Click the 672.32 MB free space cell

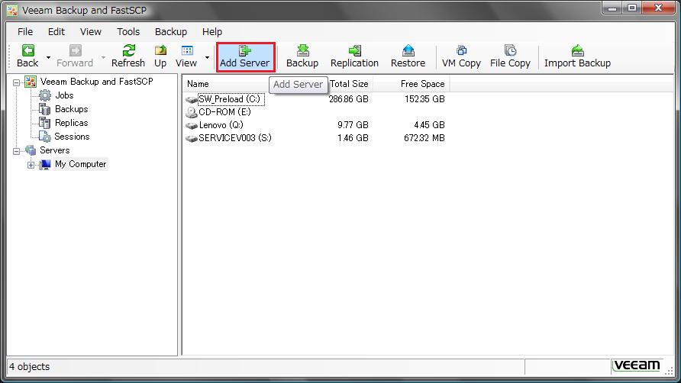[424, 138]
